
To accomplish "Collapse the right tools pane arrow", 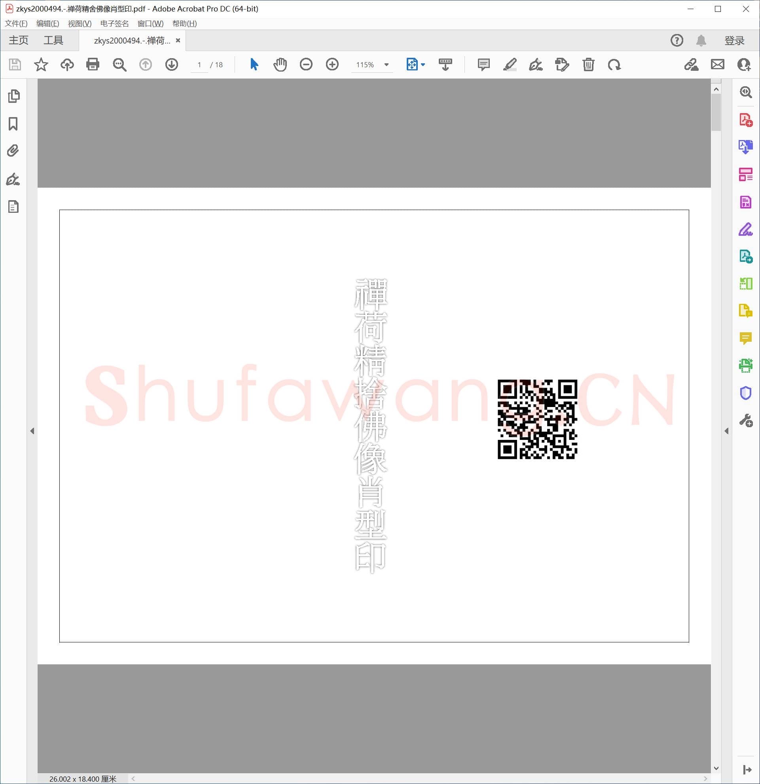I will [x=726, y=431].
